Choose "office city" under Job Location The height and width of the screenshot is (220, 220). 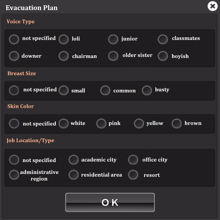pos(133,160)
